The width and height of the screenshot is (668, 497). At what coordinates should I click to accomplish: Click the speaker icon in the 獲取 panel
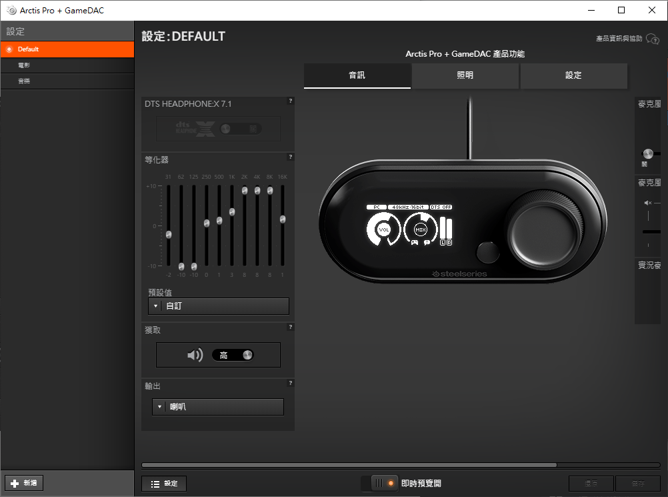[x=195, y=355]
